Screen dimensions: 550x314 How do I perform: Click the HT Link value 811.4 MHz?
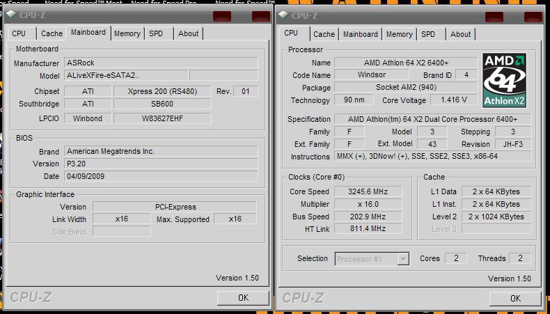pyautogui.click(x=368, y=229)
